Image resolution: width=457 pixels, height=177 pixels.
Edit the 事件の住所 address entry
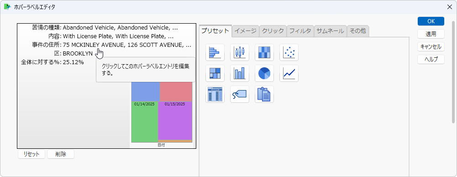click(x=112, y=45)
